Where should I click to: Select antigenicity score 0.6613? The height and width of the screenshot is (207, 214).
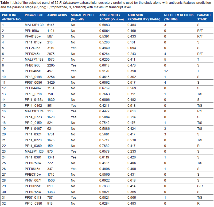click(x=104, y=65)
